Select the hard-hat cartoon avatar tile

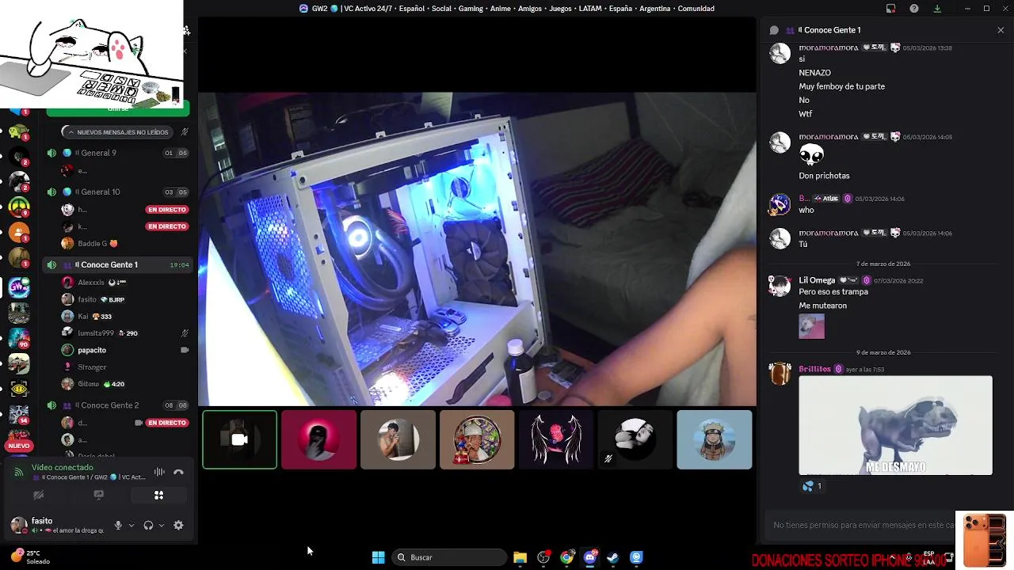pos(477,439)
